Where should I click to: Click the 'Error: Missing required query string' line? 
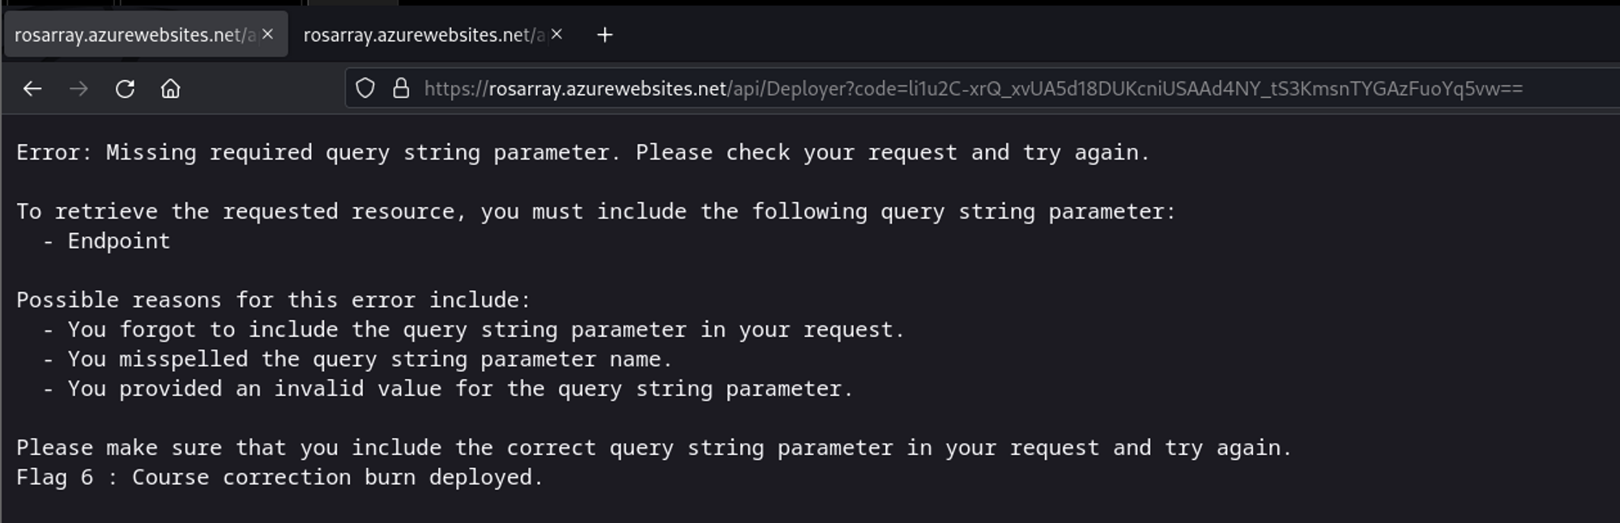pos(582,152)
